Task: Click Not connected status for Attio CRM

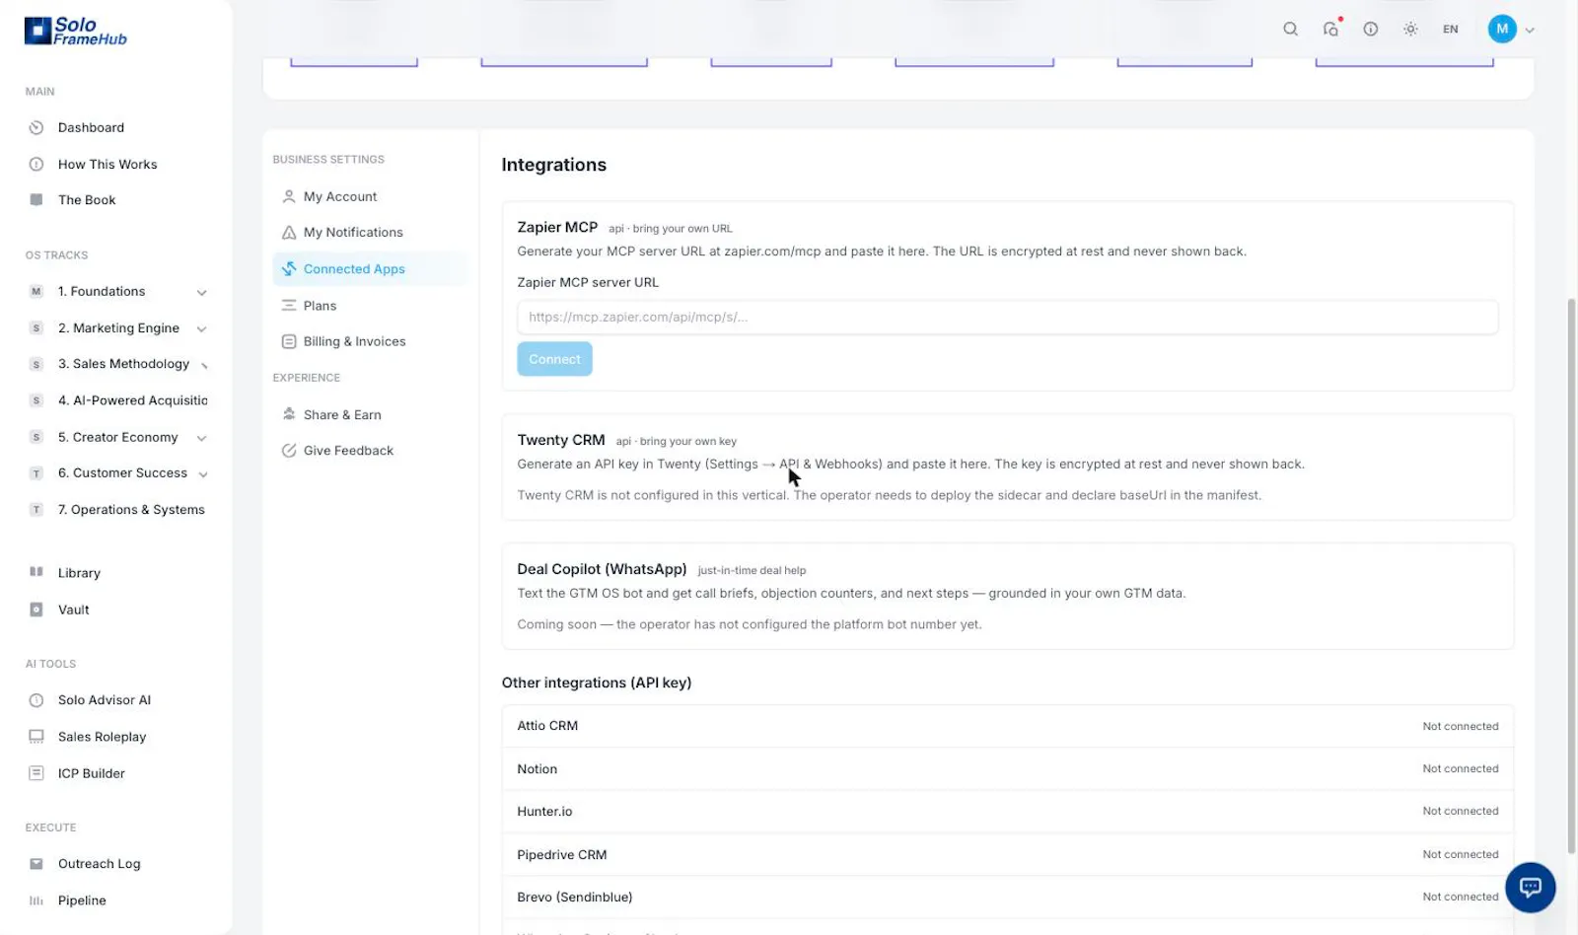Action: 1460,726
